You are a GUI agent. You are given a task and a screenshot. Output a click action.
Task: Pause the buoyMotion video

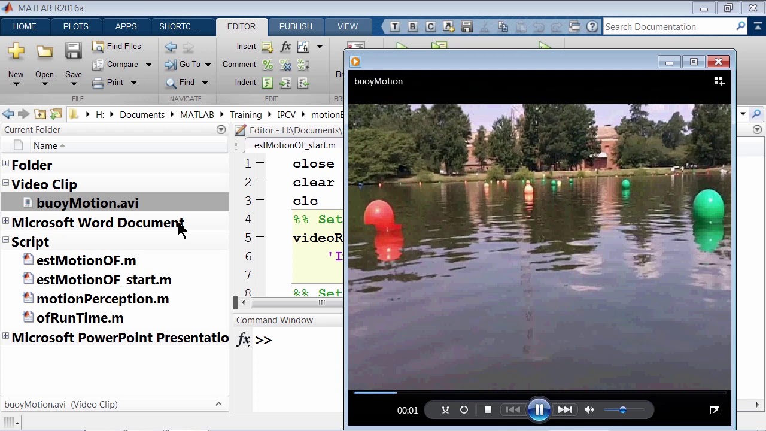pos(539,410)
